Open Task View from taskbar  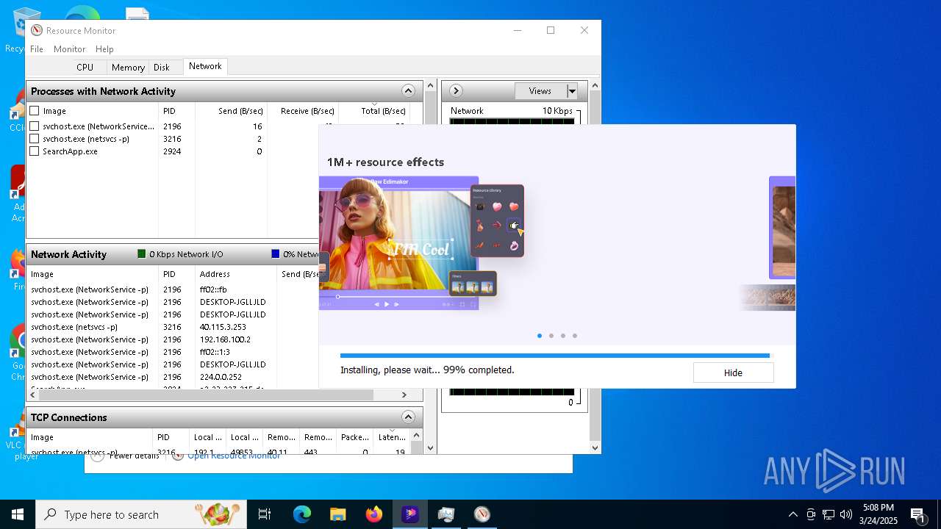point(265,514)
